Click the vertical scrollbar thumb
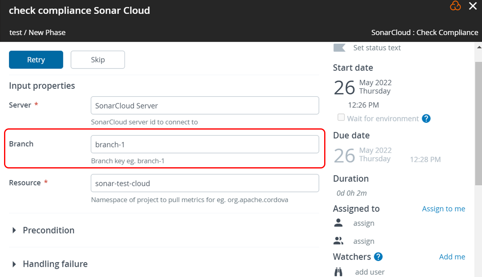The width and height of the screenshot is (482, 277). click(478, 124)
